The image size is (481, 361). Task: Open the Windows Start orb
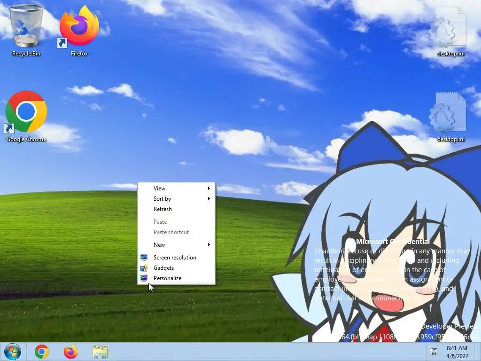(x=13, y=352)
